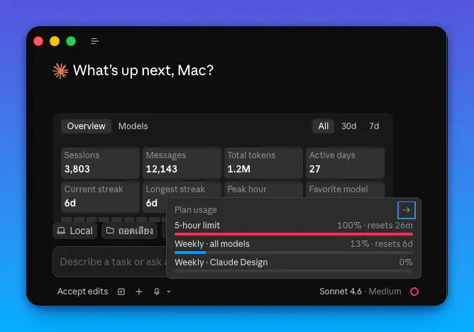Focus the Describe a task input
This screenshot has height=332, width=474.
pos(110,262)
